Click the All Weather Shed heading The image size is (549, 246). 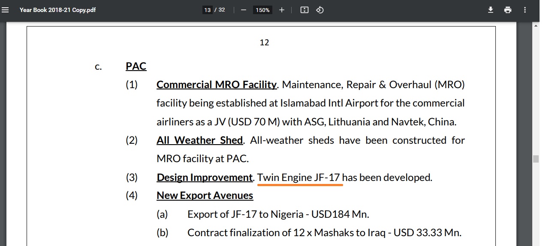(x=200, y=140)
